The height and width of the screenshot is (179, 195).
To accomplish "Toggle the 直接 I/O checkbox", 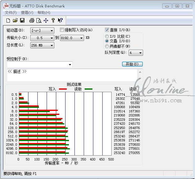I will (x=107, y=30).
